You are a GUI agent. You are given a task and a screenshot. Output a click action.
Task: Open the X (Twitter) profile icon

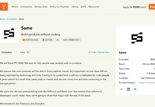pos(135,89)
